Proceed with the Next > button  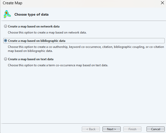coord(112,129)
